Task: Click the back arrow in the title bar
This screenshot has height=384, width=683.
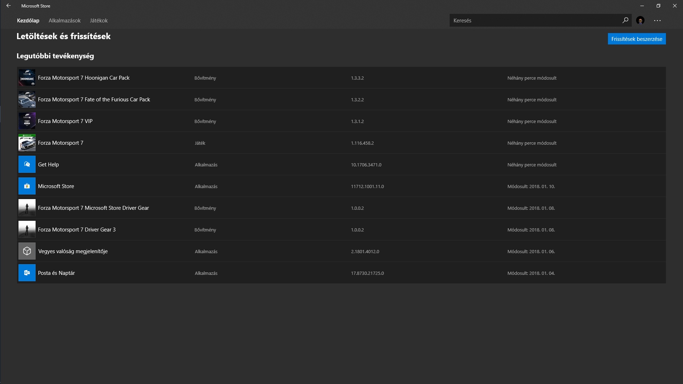Action: [9, 6]
